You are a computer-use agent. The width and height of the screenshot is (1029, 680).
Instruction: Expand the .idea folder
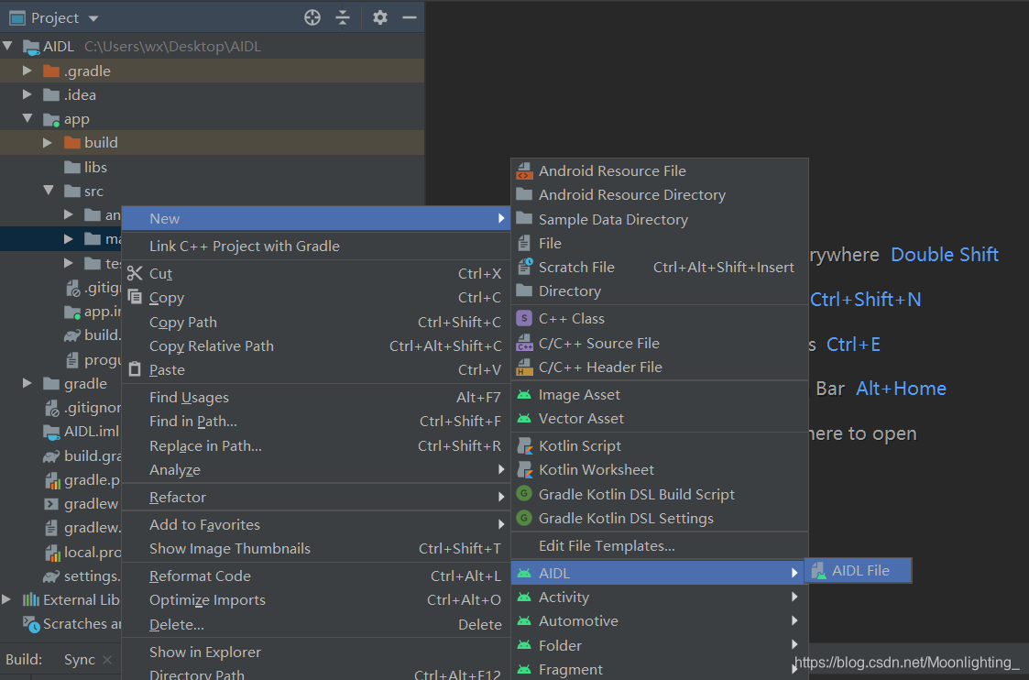[x=27, y=94]
